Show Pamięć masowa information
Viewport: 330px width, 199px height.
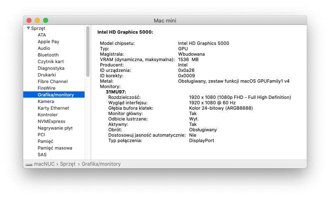pos(55,148)
